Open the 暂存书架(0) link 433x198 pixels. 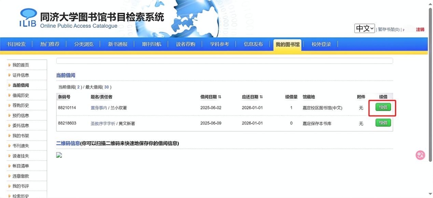[x=389, y=30]
